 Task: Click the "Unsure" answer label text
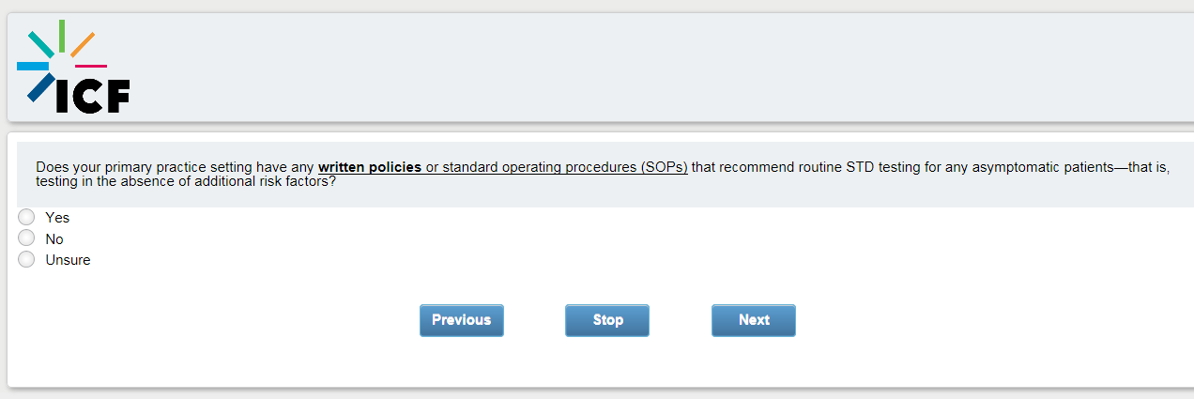click(68, 260)
